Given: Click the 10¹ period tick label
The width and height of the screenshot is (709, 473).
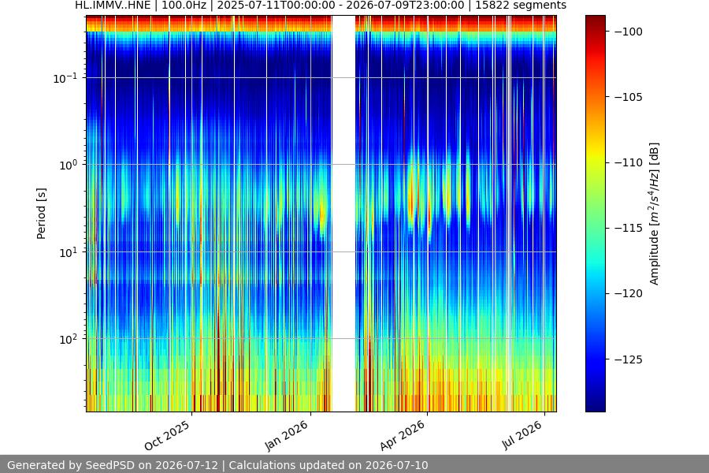Looking at the screenshot, I should coord(69,252).
